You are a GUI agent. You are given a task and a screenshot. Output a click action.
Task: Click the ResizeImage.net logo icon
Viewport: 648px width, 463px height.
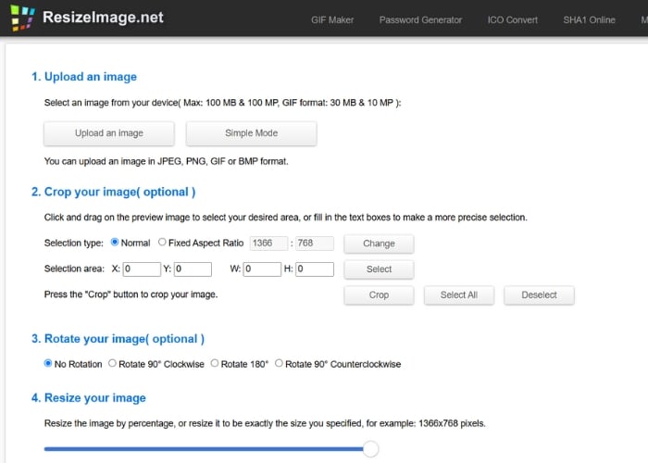tap(22, 18)
